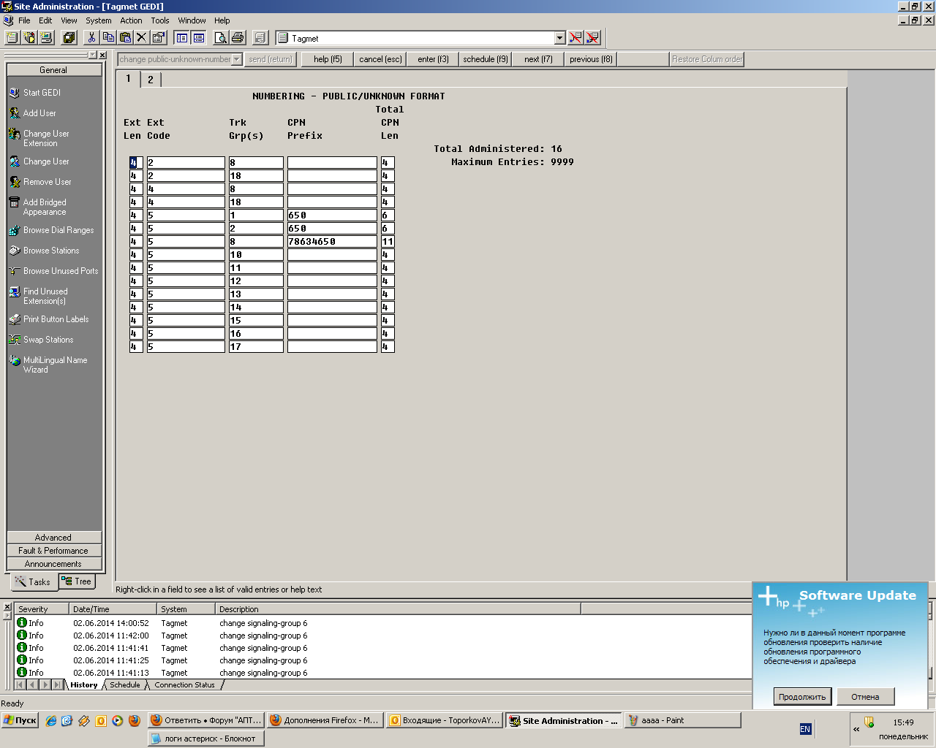Click the Trk Grp field containing 17

(256, 347)
